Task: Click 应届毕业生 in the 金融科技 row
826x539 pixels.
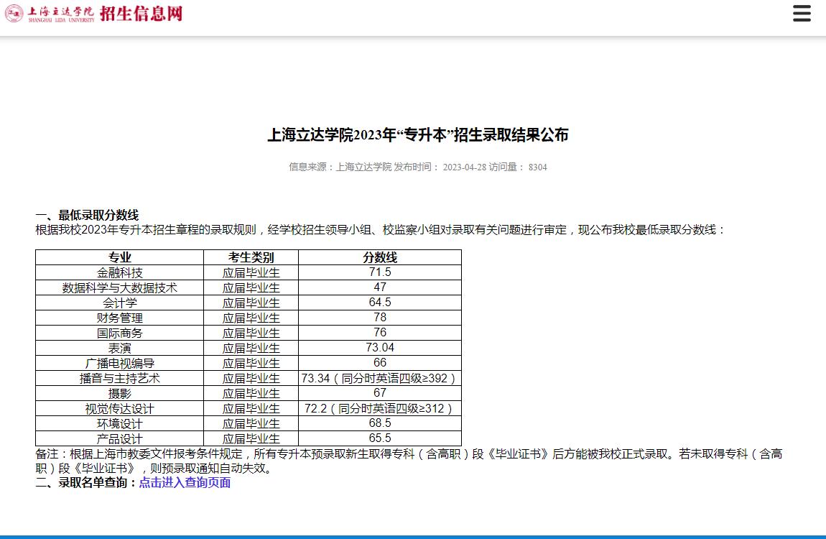Action: pyautogui.click(x=251, y=272)
